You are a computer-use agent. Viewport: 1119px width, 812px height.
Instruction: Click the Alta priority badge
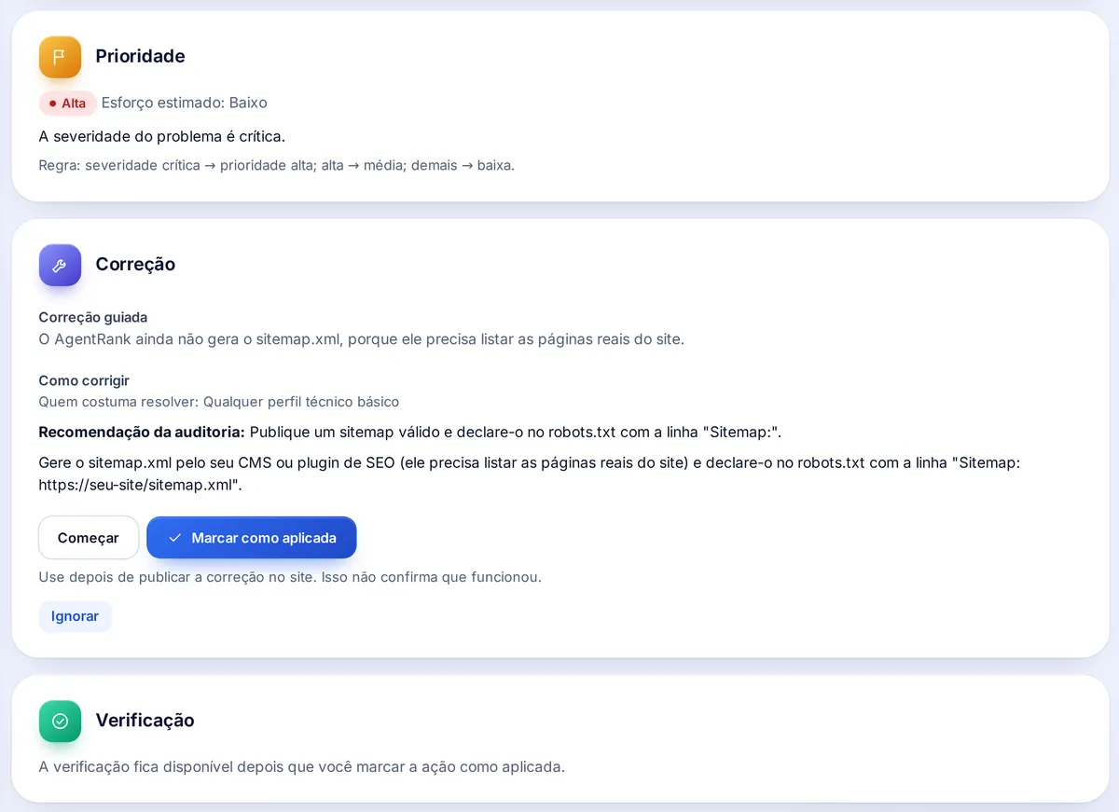point(67,103)
